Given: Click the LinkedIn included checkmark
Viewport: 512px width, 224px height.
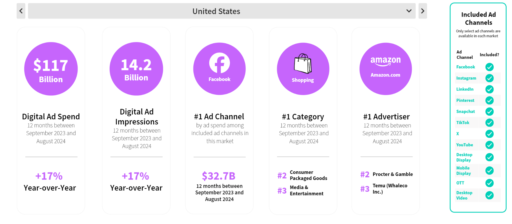Looking at the screenshot, I should [x=489, y=89].
